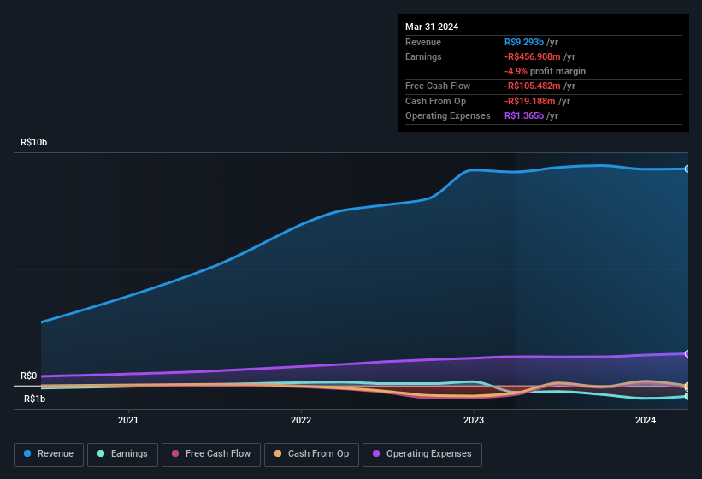The image size is (702, 479).
Task: Click the tooltip Earnings row label
Action: 423,56
